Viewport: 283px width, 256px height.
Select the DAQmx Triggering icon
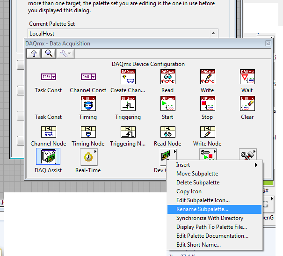128,103
